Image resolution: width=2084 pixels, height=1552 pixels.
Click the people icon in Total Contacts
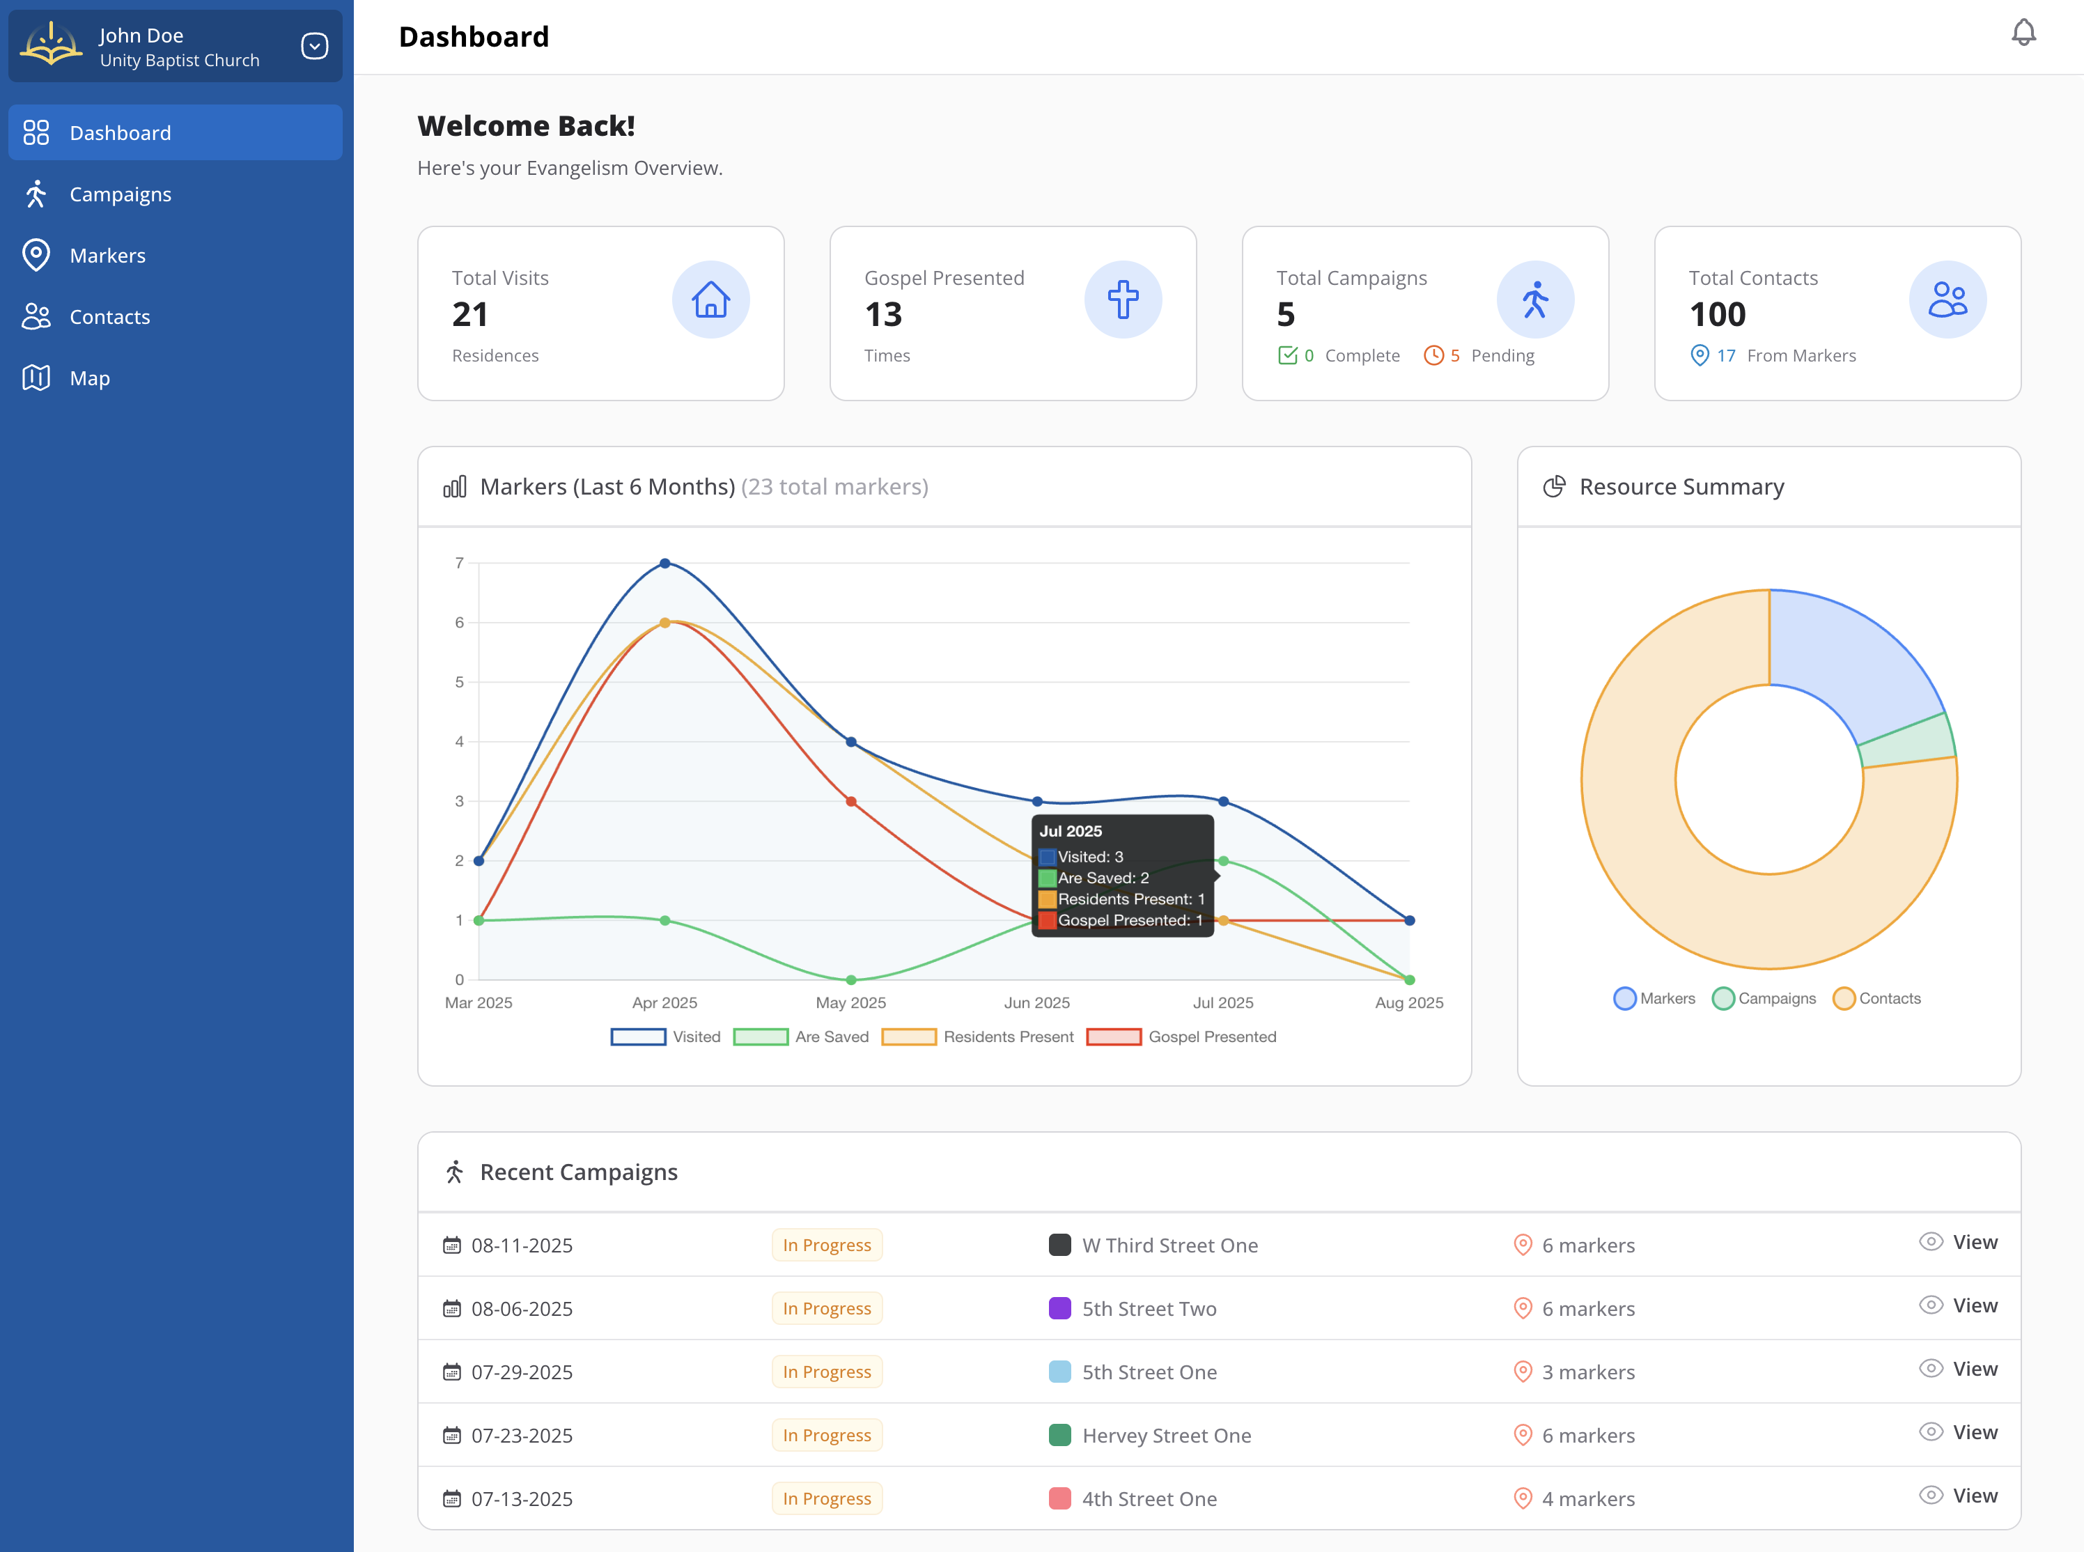click(1947, 300)
